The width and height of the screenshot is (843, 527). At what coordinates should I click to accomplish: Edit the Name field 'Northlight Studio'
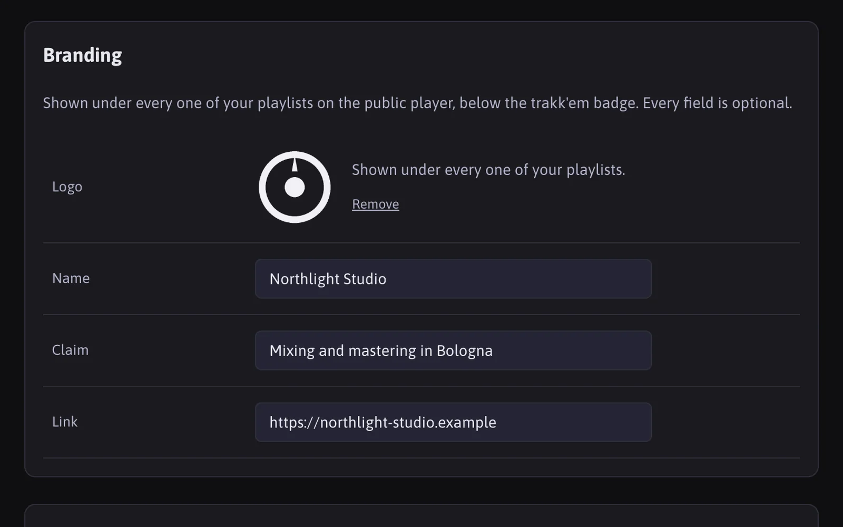click(x=453, y=279)
